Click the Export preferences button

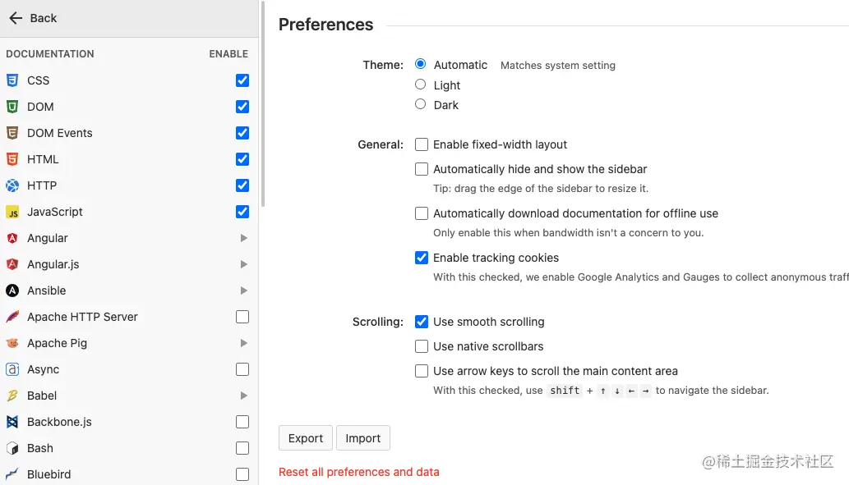point(306,438)
